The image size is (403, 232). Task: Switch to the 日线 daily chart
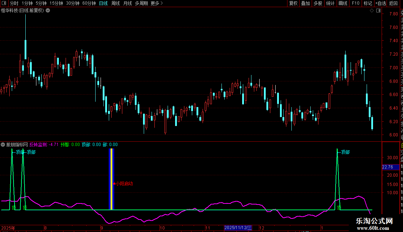click(x=103, y=3)
